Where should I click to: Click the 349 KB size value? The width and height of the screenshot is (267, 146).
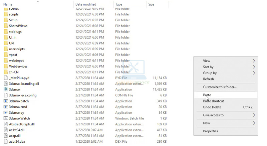click(162, 101)
